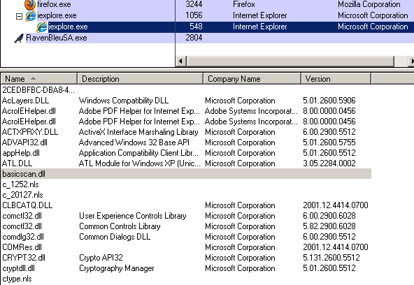Select the AcLayers.DLL entry
Viewport: 414px width, 285px height.
26,101
